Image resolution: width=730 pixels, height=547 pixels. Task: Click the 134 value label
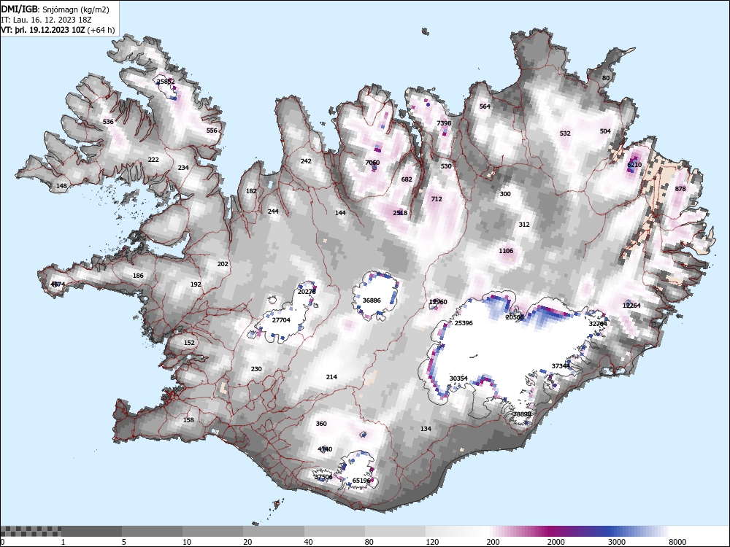(x=426, y=429)
